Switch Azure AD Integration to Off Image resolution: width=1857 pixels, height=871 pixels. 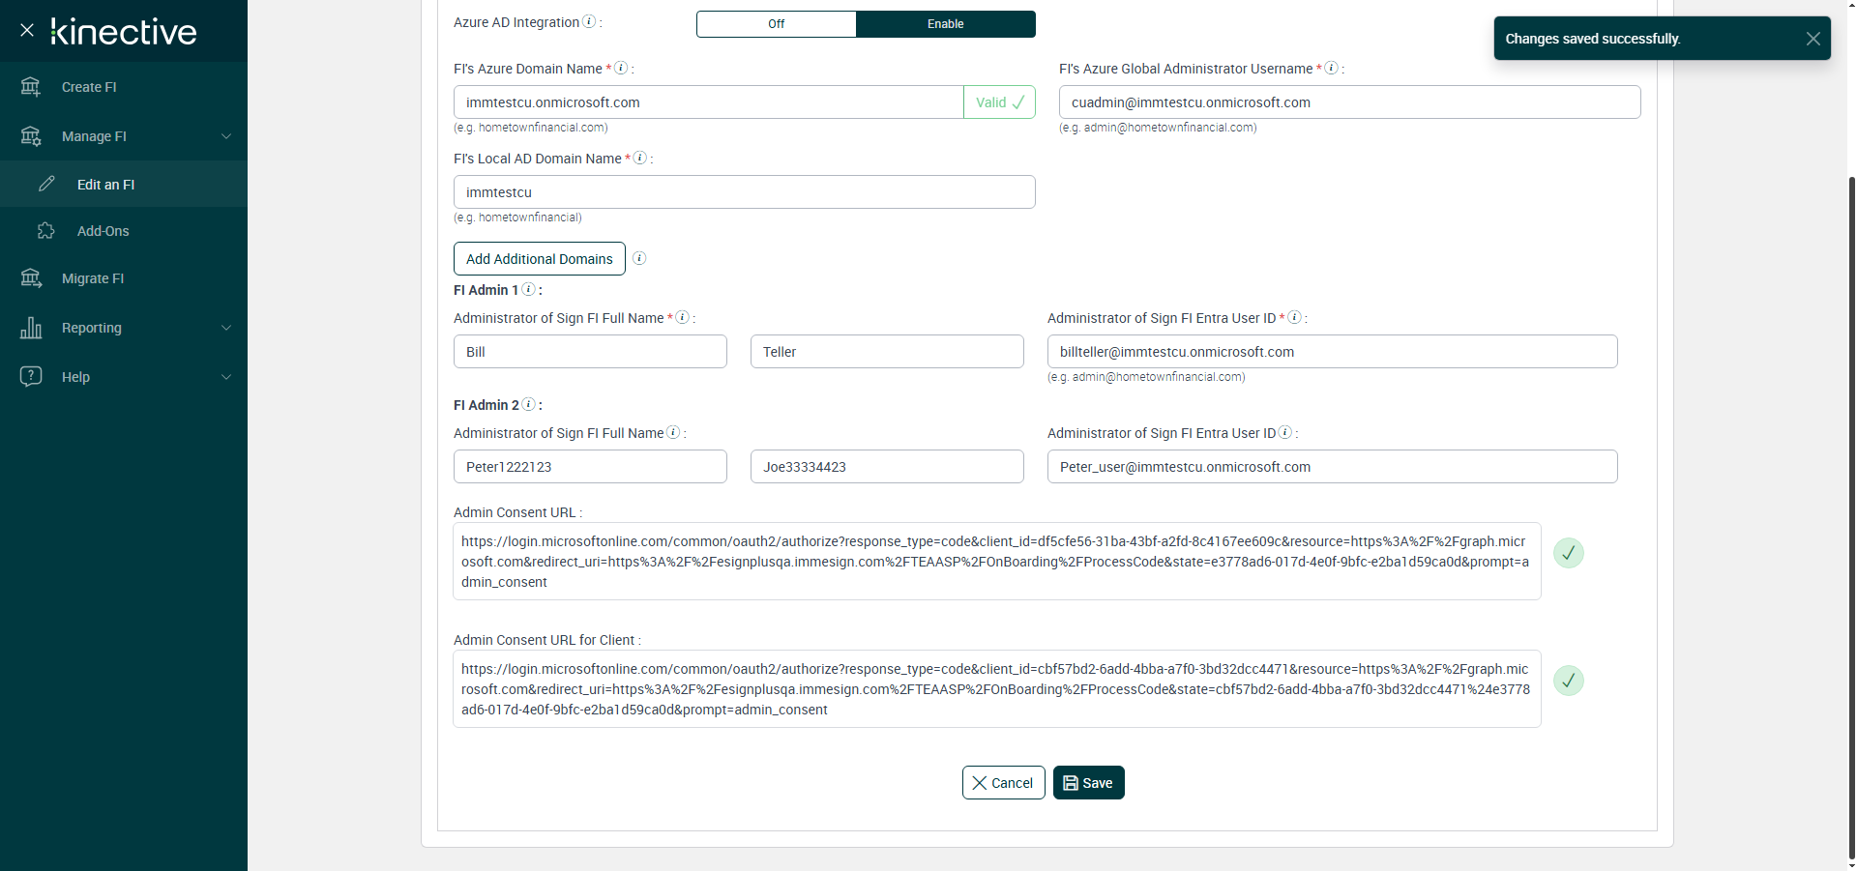(777, 24)
